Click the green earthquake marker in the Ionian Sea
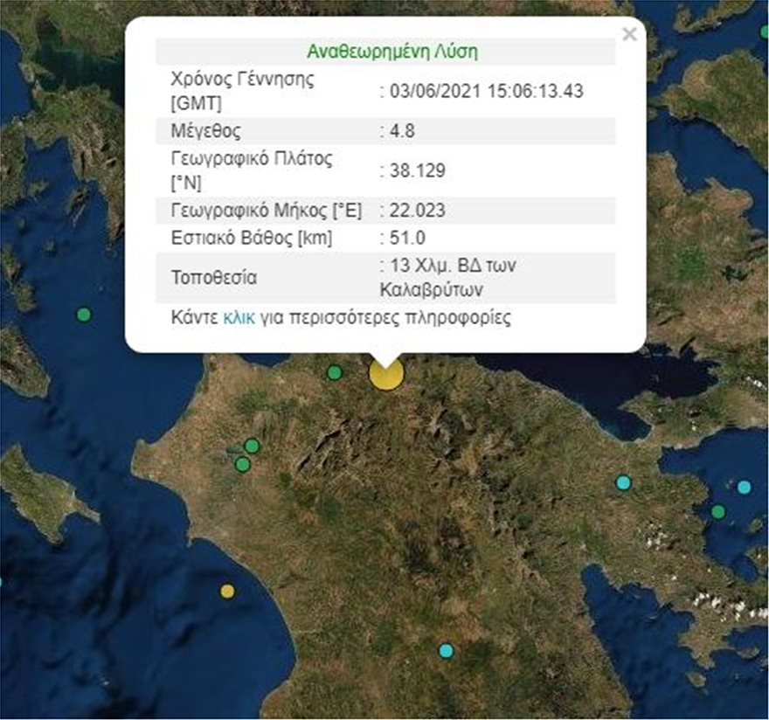The width and height of the screenshot is (769, 720). pos(83,313)
